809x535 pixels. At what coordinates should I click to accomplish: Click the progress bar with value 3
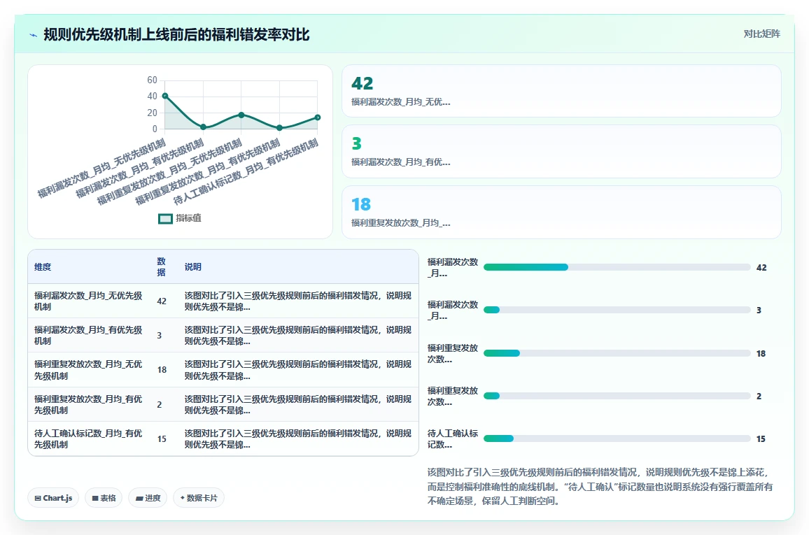pos(617,311)
